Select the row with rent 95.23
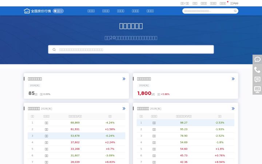This screenshot has height=164, width=262. tap(186, 129)
